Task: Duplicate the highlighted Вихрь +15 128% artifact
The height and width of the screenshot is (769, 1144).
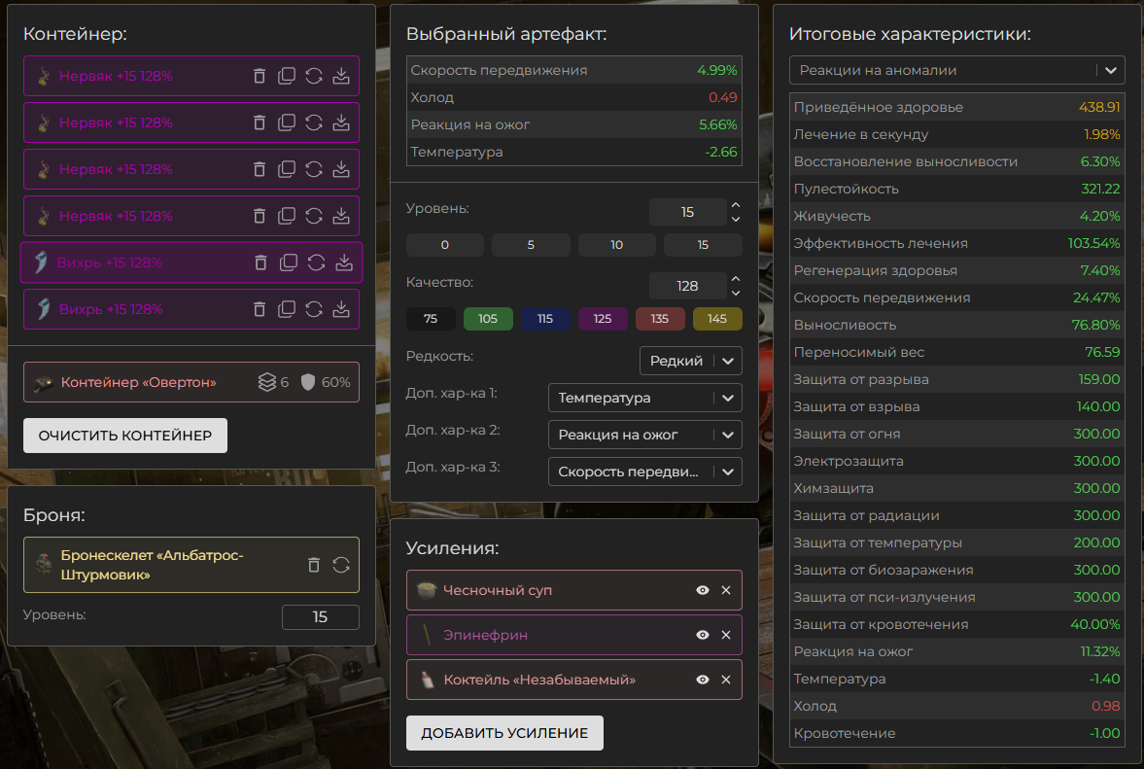Action: coord(289,262)
